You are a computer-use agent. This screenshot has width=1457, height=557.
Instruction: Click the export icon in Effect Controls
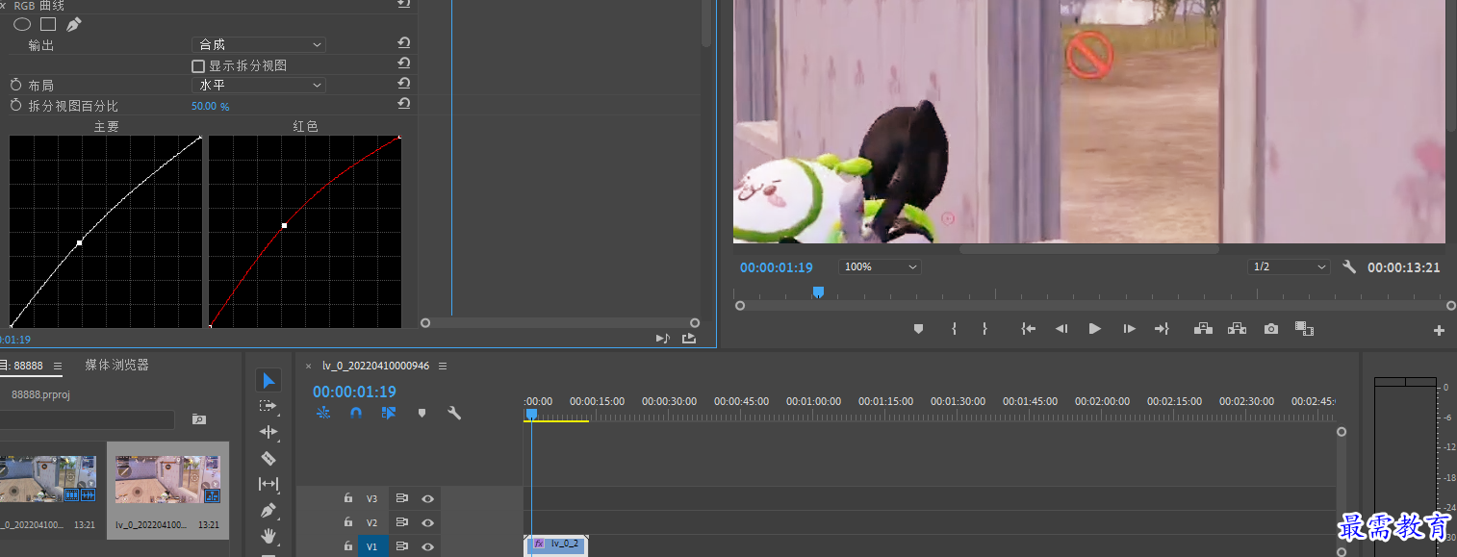point(689,338)
